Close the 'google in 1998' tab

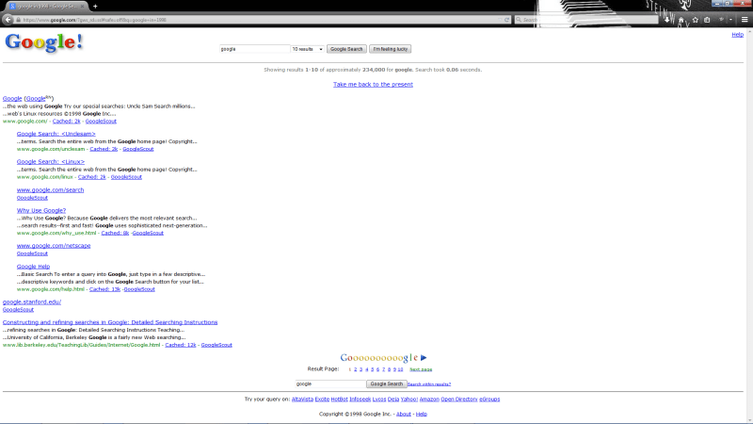click(82, 7)
